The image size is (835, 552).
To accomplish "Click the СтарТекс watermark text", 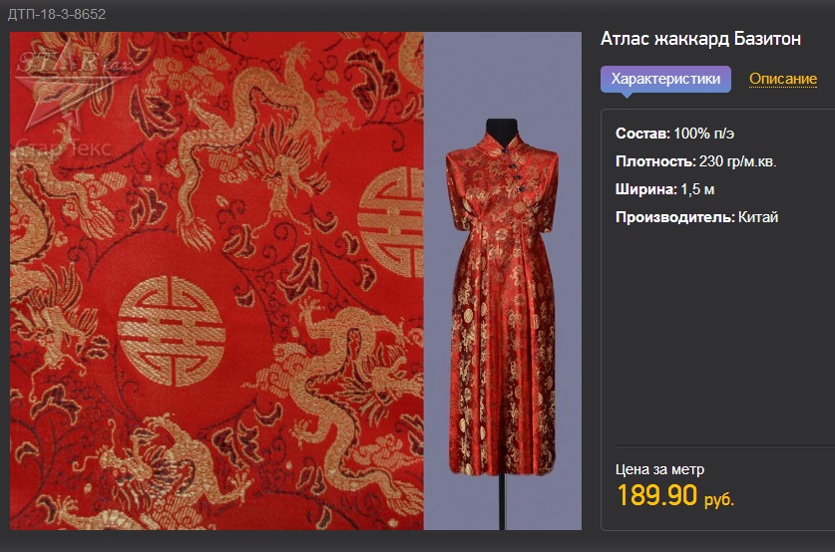I will pos(65,148).
